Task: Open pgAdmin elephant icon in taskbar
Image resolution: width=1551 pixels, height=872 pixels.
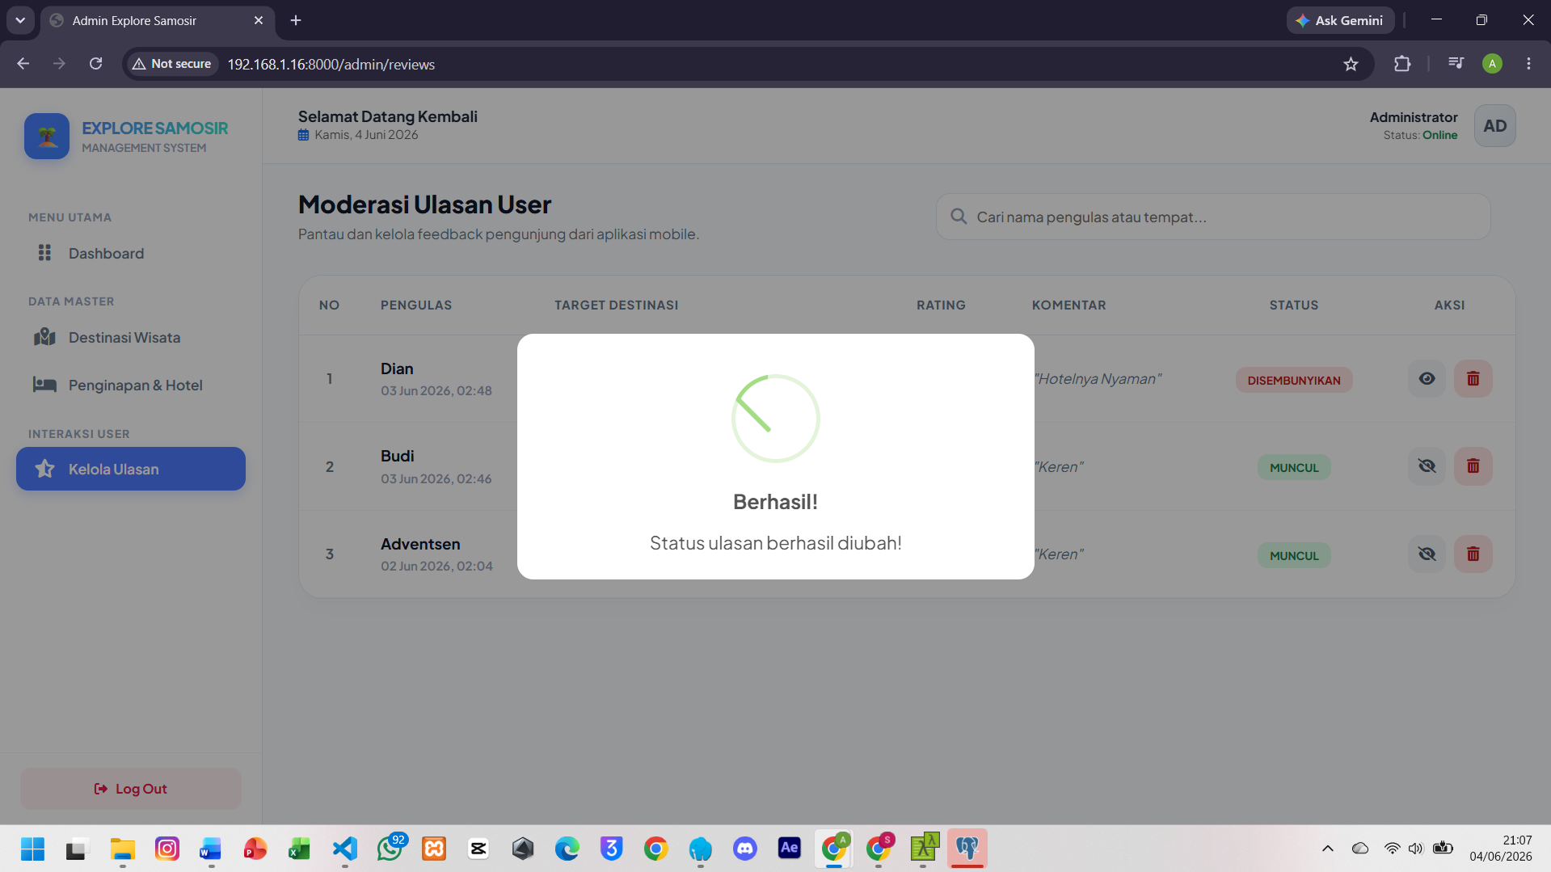Action: (x=967, y=849)
